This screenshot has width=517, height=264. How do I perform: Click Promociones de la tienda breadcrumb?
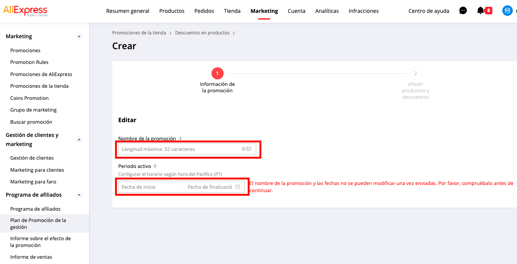tap(139, 33)
